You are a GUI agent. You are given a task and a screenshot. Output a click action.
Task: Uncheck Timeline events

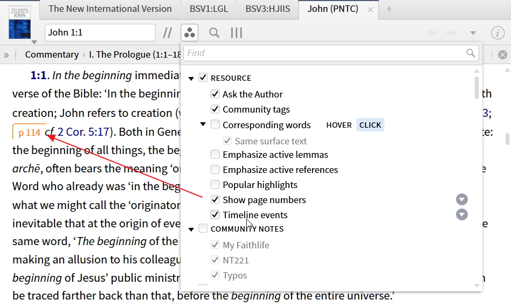click(x=215, y=214)
